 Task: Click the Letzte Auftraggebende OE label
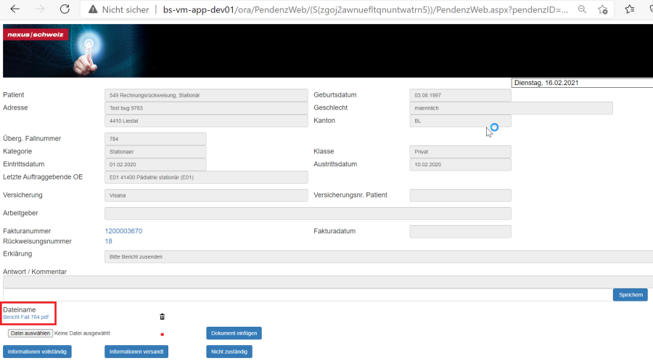pos(43,177)
